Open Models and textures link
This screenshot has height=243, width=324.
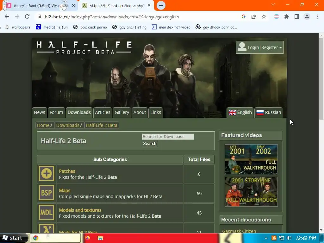pyautogui.click(x=80, y=210)
